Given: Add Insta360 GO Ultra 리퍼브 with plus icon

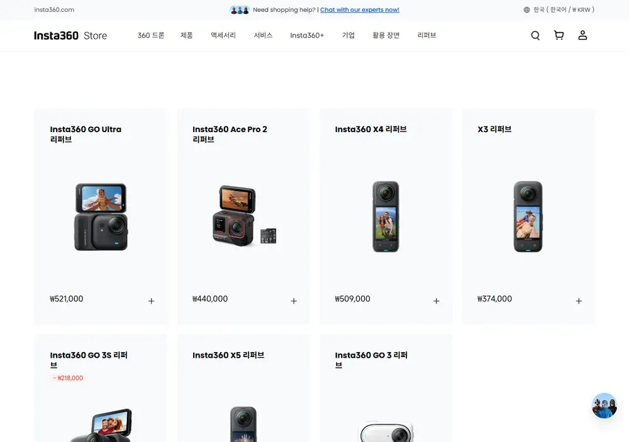Looking at the screenshot, I should 151,301.
